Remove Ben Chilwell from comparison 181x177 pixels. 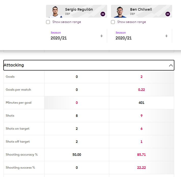(168, 14)
